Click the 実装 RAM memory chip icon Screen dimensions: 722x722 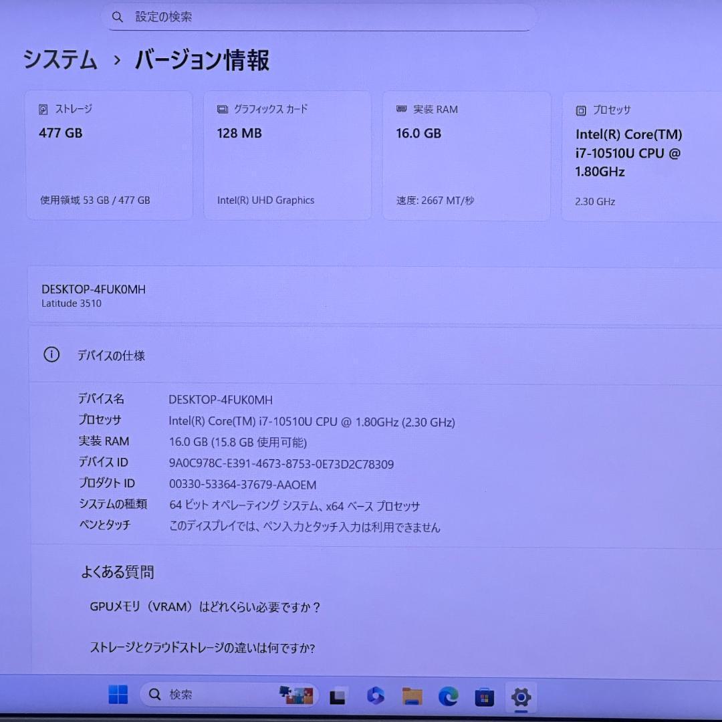click(x=401, y=109)
